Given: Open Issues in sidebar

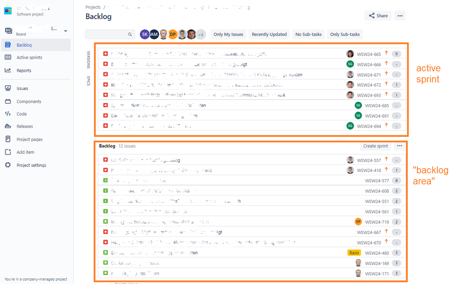Looking at the screenshot, I should click(22, 89).
